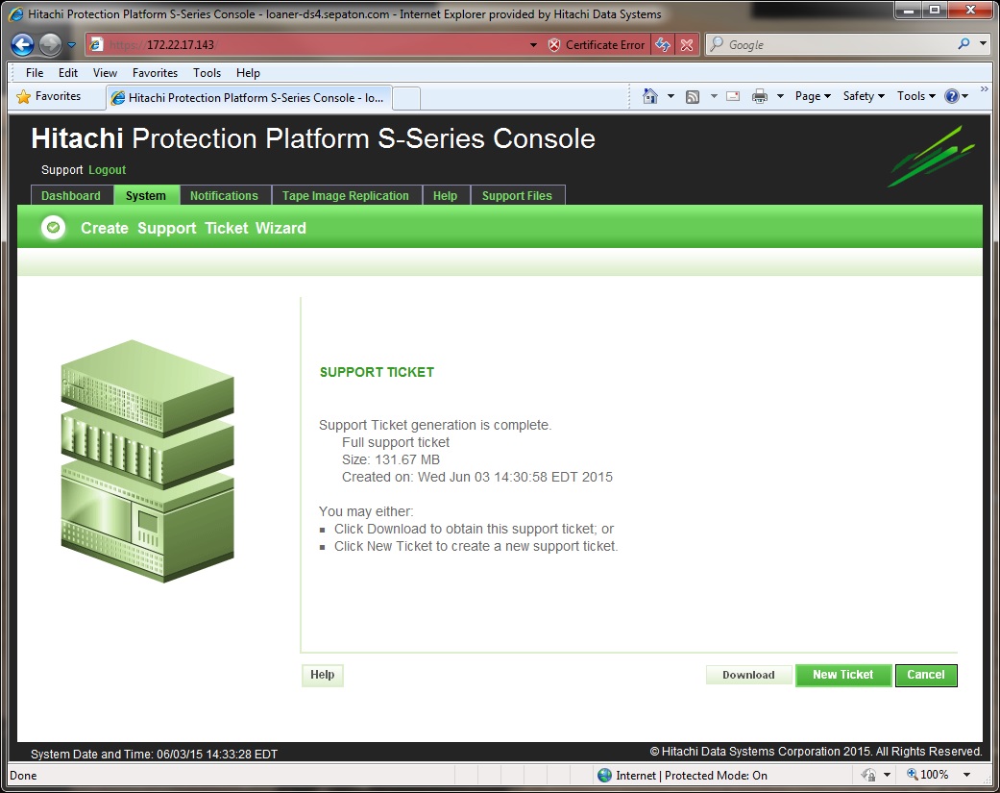This screenshot has height=793, width=1000.
Task: Maximize the Internet Explorer window
Action: point(935,10)
